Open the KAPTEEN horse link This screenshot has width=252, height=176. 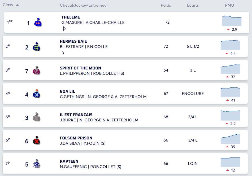tap(69, 161)
